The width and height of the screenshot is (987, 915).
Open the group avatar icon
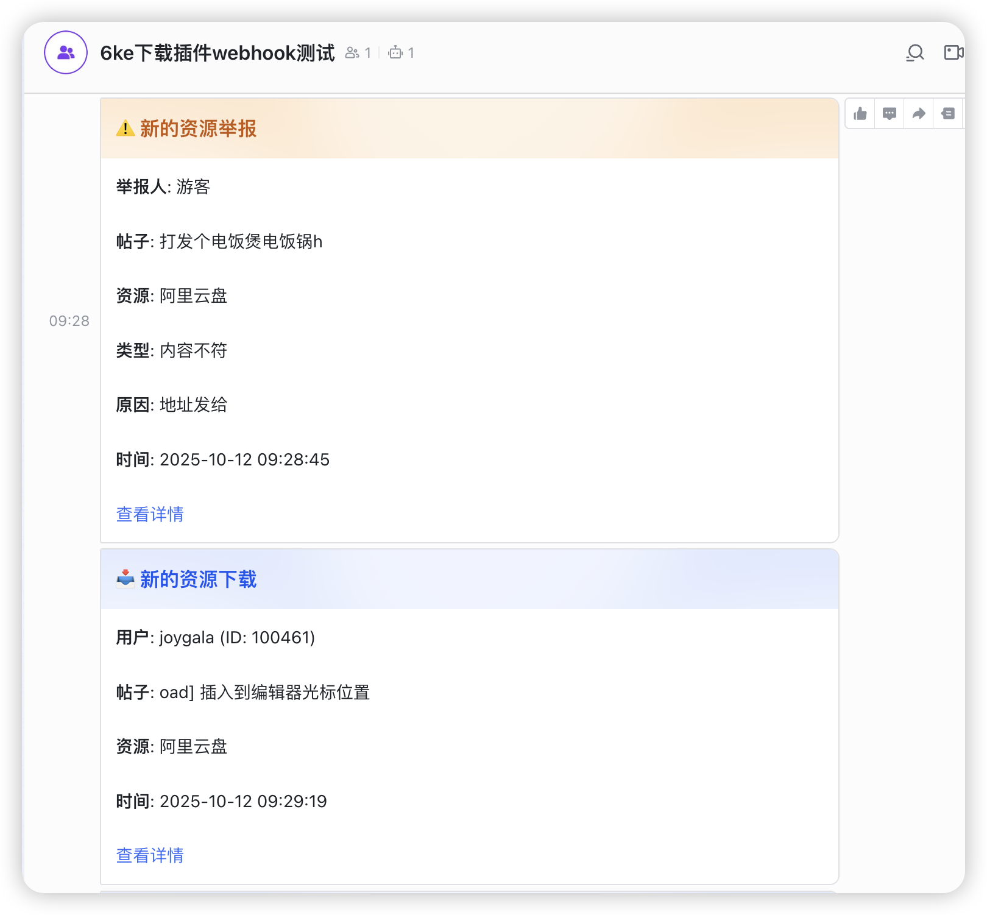coord(65,53)
